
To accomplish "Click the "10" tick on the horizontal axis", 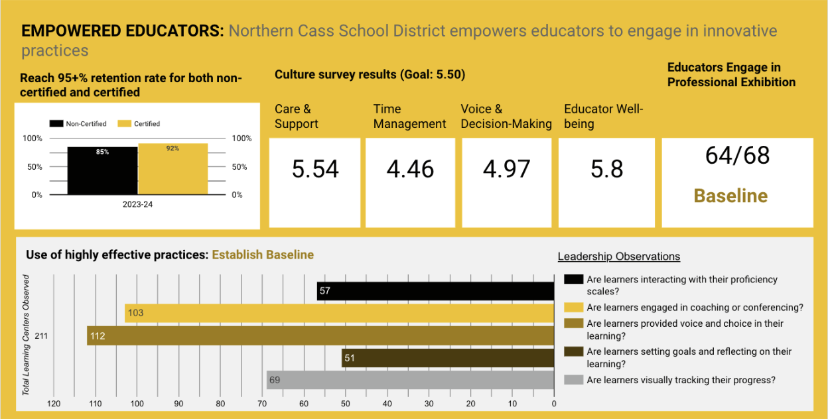I will coord(512,404).
